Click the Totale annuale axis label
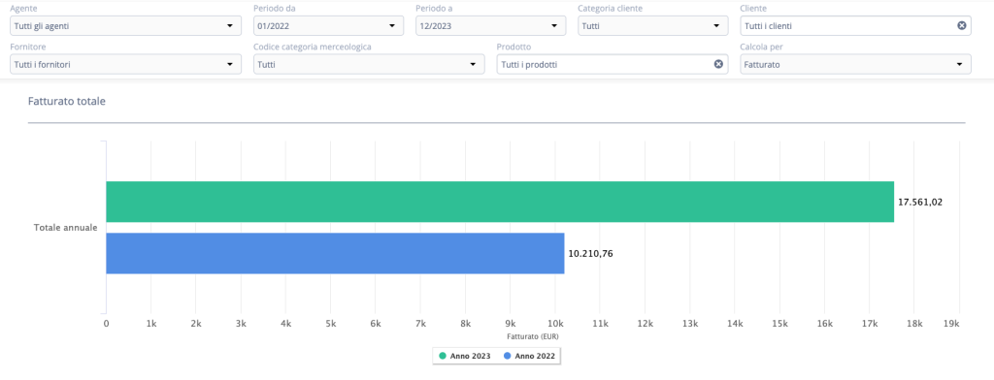The width and height of the screenshot is (994, 380). click(65, 228)
